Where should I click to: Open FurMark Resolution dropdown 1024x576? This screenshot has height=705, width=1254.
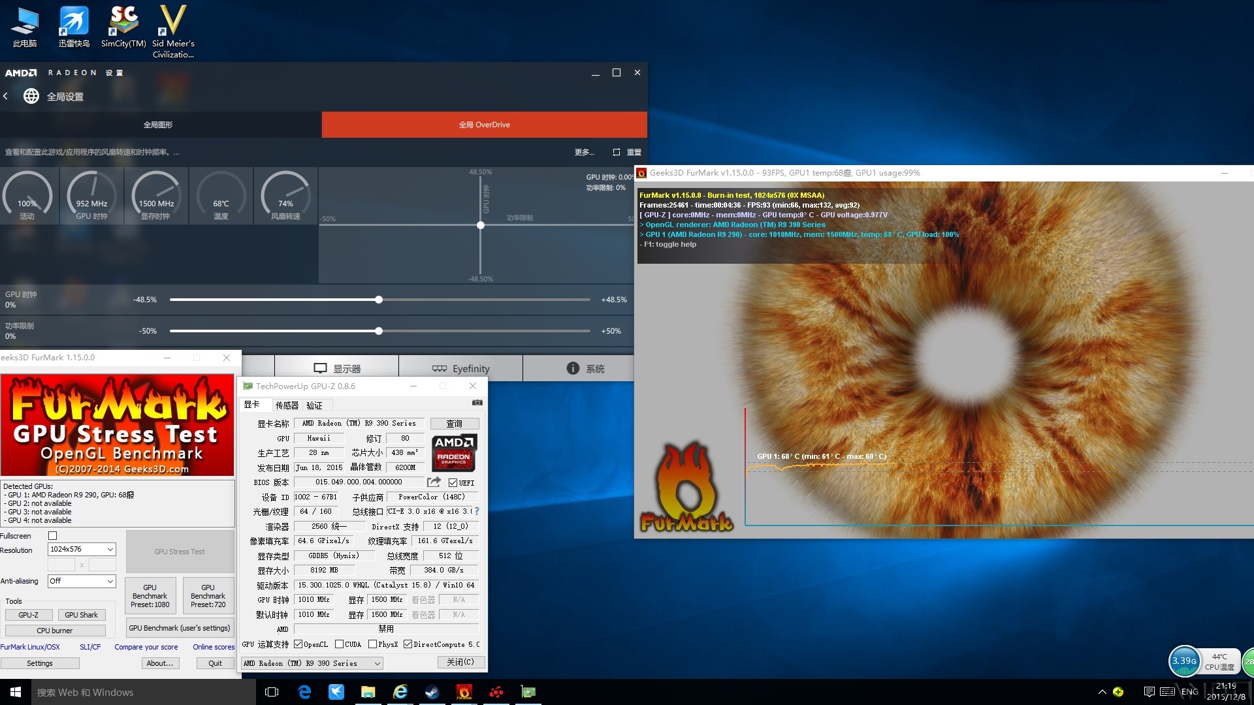click(x=82, y=550)
